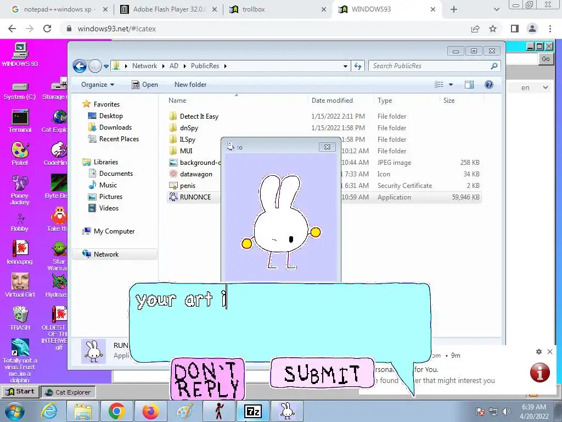Image resolution: width=562 pixels, height=422 pixels.
Task: Click the refresh icon beside address bar
Action: [358, 66]
